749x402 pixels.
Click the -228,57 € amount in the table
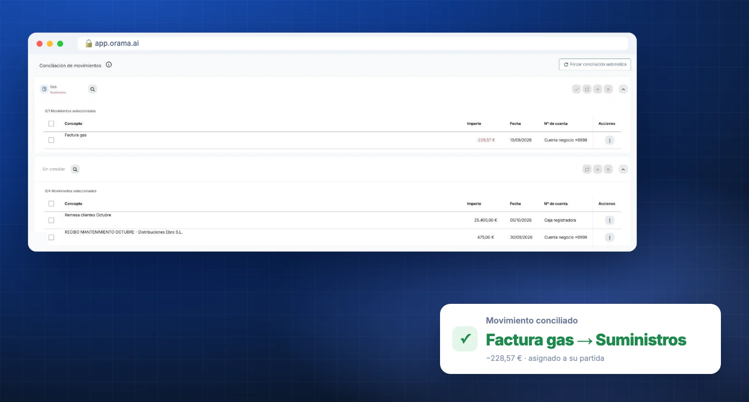485,140
